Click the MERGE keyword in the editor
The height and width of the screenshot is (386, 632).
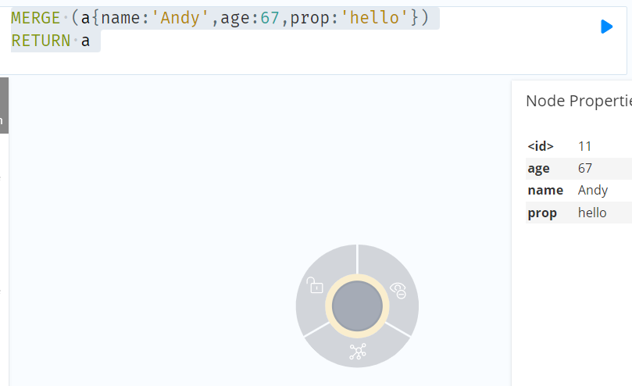pyautogui.click(x=35, y=18)
